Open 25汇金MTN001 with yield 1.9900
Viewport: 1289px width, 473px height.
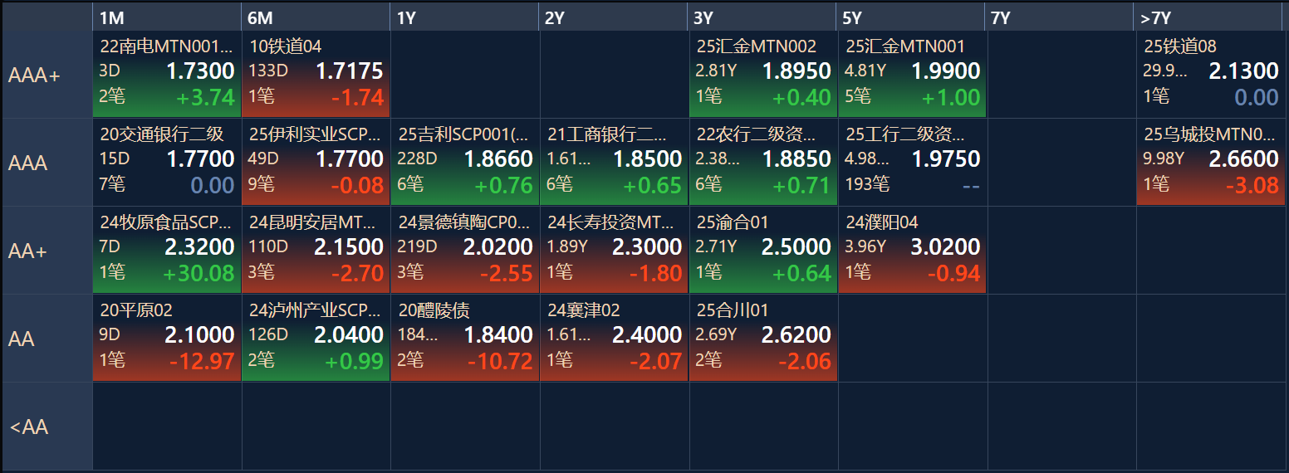click(x=912, y=74)
